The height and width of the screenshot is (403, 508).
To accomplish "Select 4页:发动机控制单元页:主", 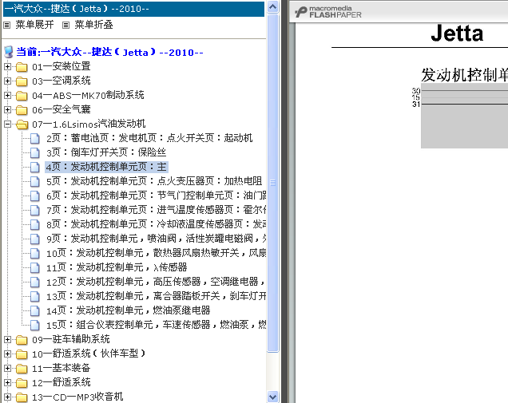I will 106,167.
